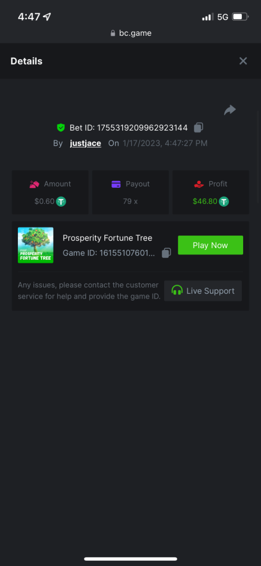Copy the Game ID with the copy icon
Viewport: 261px width, 566px height.
point(166,253)
